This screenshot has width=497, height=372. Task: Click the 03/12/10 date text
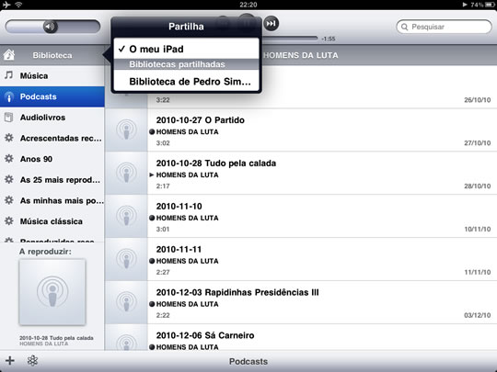[478, 315]
